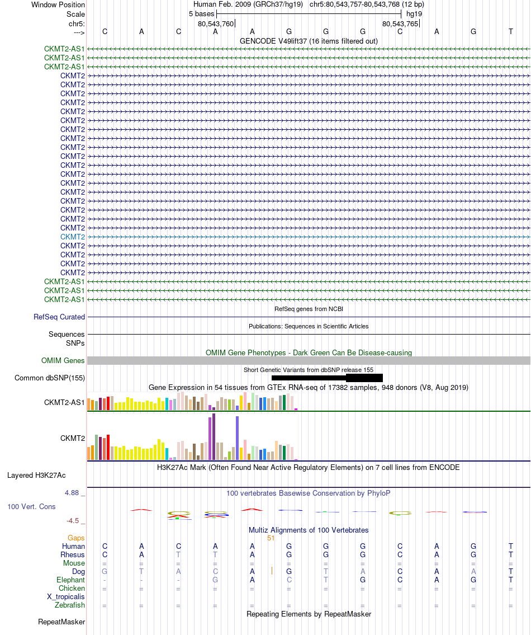Click OMIM Gene Phenotypes track title

[309, 352]
